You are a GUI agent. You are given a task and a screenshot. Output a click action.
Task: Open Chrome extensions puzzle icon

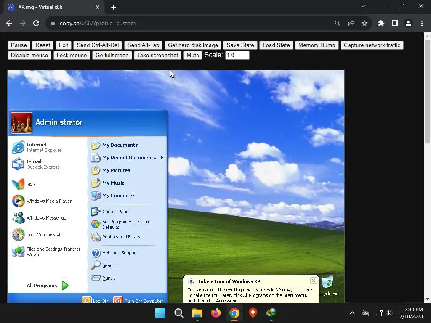(381, 24)
